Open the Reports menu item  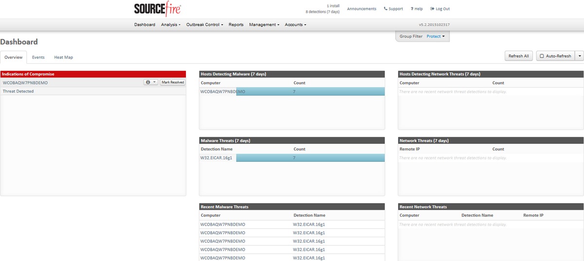pos(236,24)
